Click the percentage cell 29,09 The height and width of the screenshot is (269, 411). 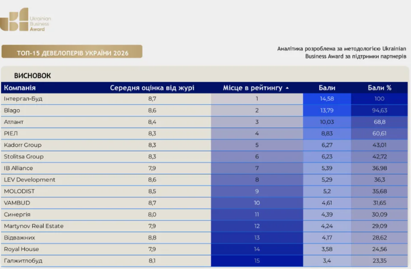(x=379, y=226)
